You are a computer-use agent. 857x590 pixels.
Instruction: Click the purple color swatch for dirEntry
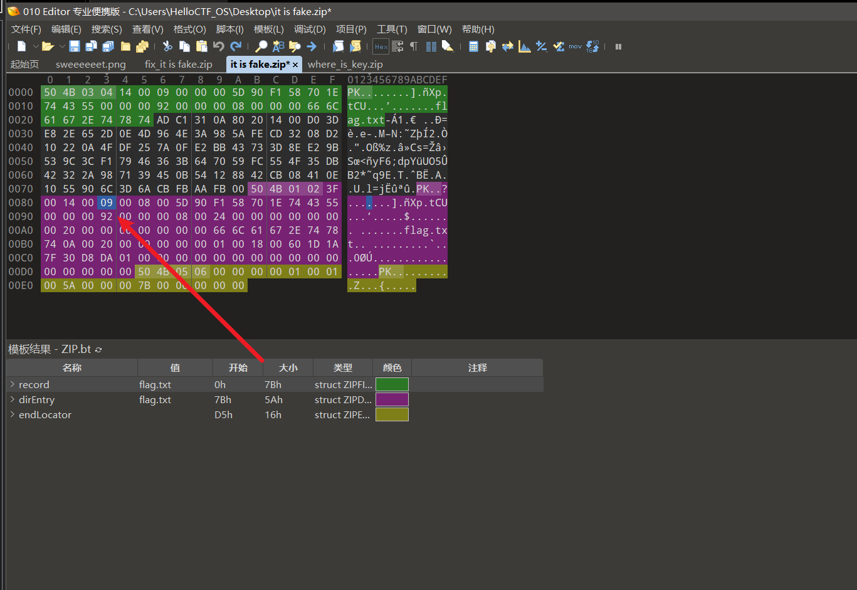(x=392, y=399)
